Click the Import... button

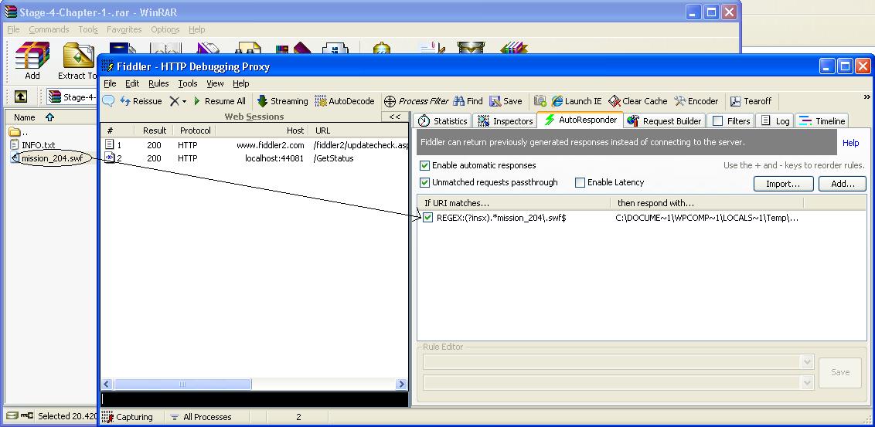pos(783,184)
